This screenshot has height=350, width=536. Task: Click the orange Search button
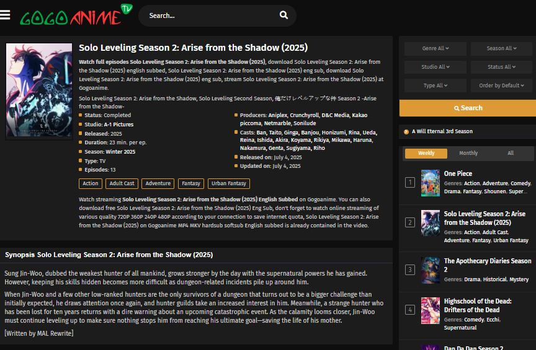[x=468, y=108]
